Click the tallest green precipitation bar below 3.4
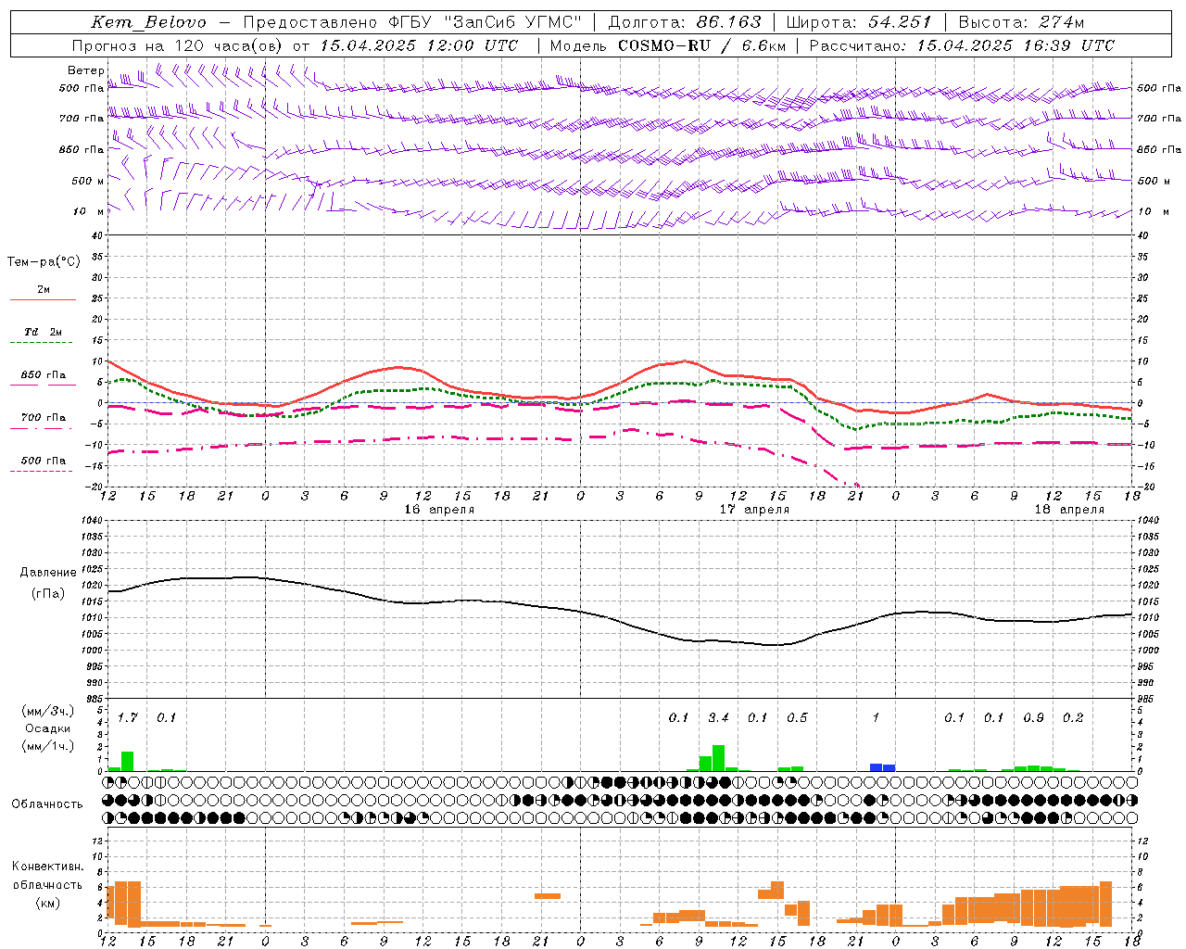The width and height of the screenshot is (1186, 949). (718, 758)
